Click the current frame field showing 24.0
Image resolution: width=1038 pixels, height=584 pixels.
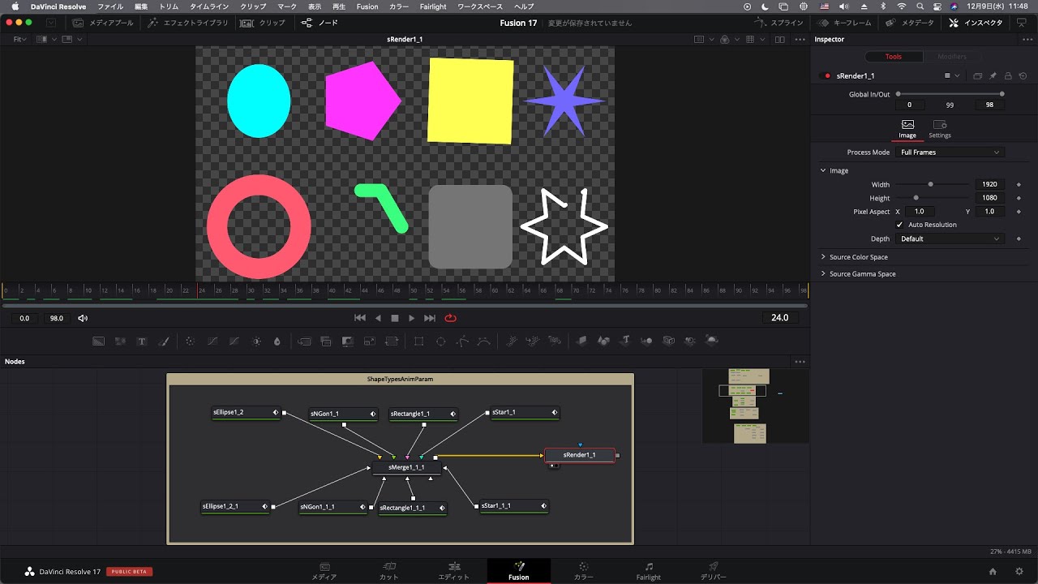pyautogui.click(x=780, y=318)
